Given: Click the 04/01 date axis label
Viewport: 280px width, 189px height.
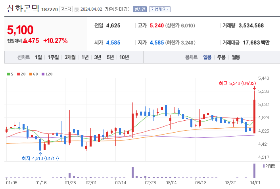Looking at the screenshot, I should click(255, 183).
